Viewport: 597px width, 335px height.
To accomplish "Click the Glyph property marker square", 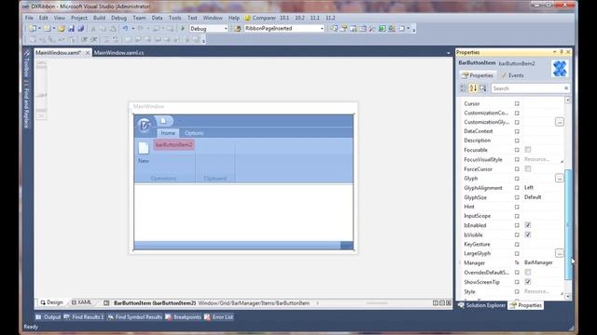I will [x=517, y=179].
